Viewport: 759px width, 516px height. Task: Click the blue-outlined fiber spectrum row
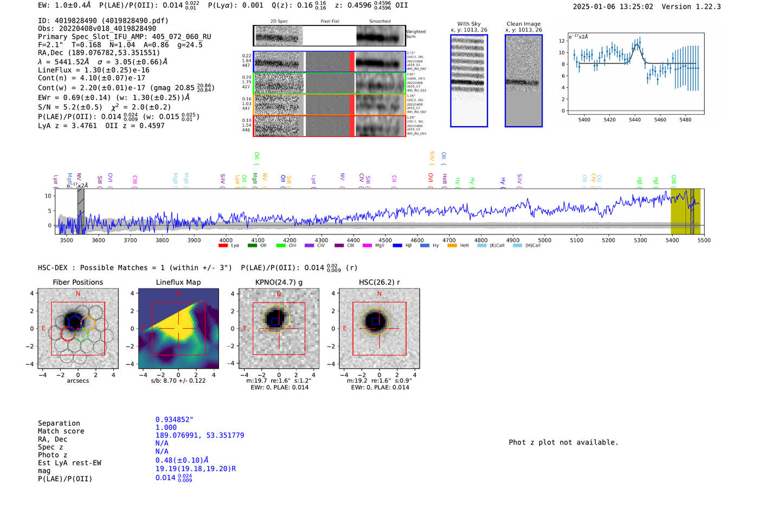(329, 62)
